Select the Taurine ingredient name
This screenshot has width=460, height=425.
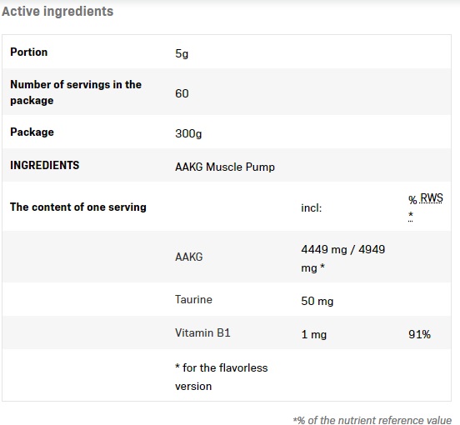193,299
